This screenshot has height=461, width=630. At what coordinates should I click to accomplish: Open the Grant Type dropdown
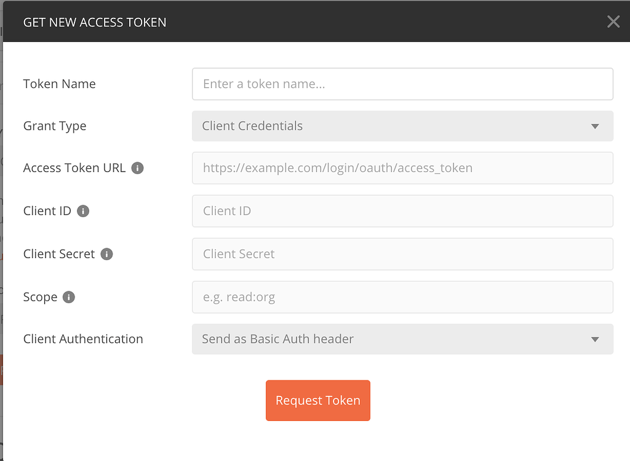click(402, 126)
